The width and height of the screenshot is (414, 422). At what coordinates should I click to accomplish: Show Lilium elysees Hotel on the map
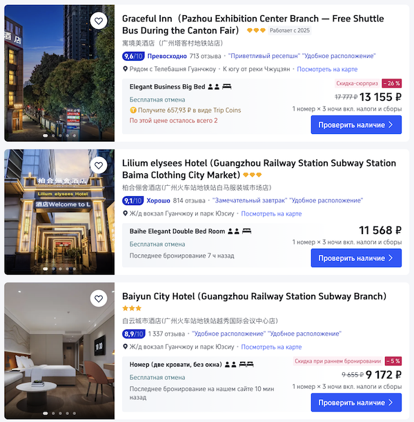271,213
